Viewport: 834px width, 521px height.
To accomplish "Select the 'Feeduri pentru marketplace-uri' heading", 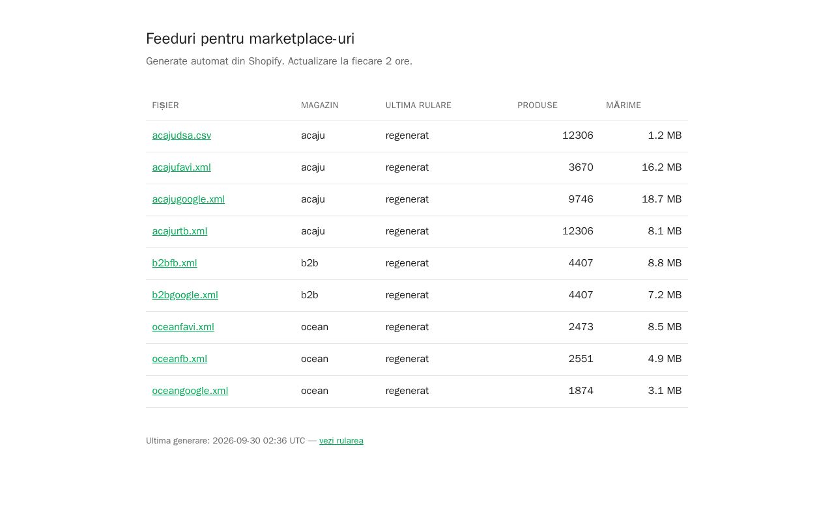I will (x=250, y=38).
